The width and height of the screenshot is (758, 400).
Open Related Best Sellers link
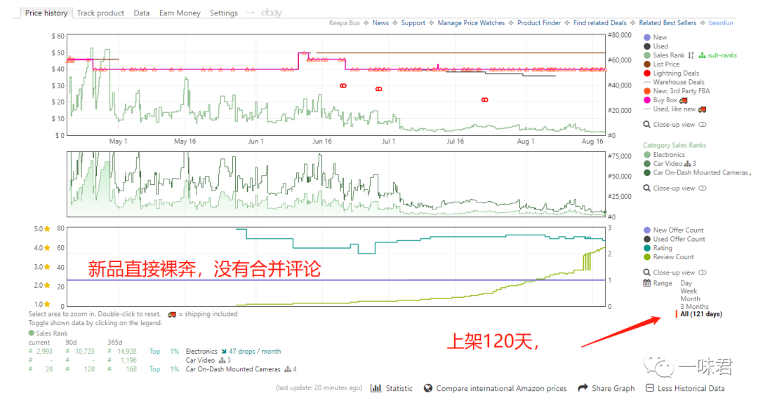(667, 22)
